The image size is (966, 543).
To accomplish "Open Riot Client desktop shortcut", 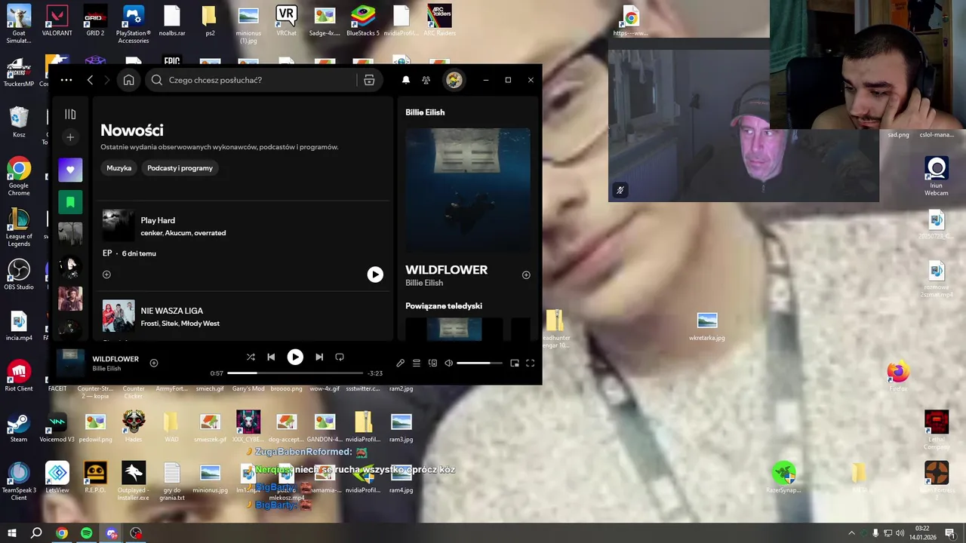I will click(19, 376).
